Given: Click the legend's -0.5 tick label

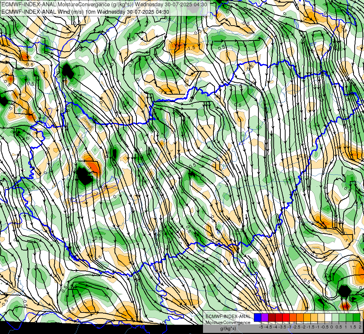Looking at the screenshot, I should pyautogui.click(x=325, y=327).
